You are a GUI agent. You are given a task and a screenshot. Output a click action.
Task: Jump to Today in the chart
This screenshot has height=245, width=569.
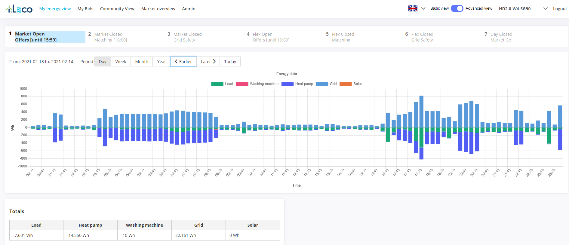[230, 62]
